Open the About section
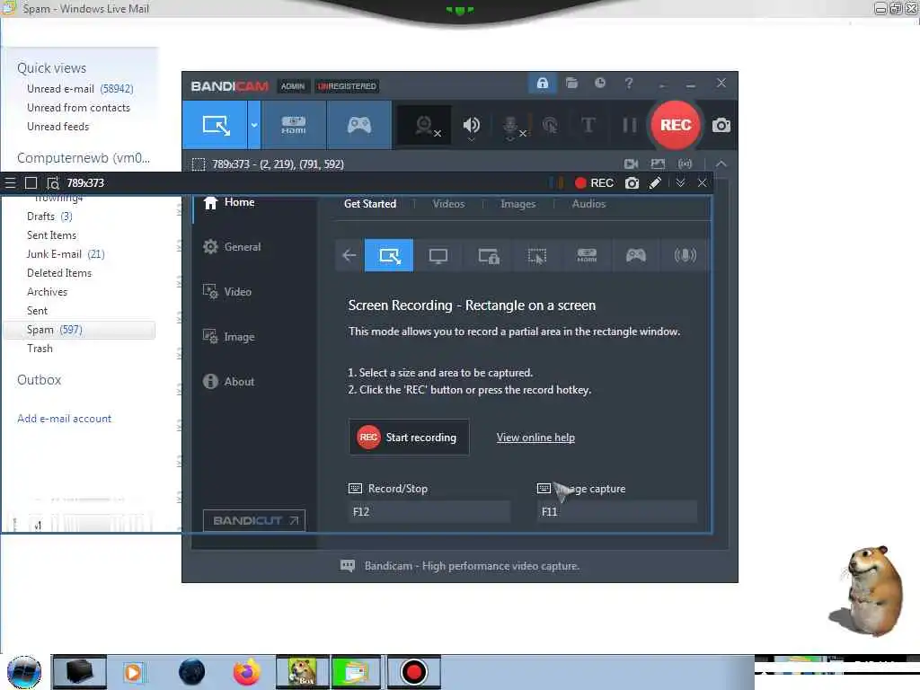 coord(229,381)
